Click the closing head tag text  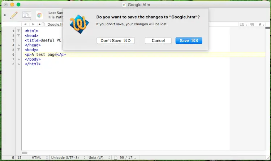[33, 45]
